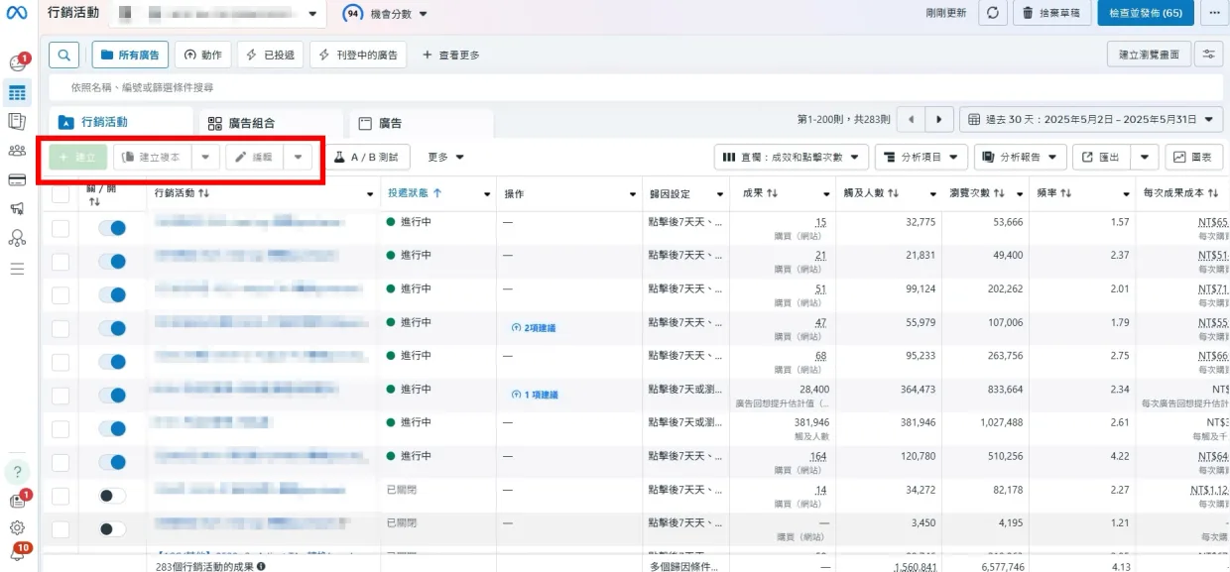Click the search field 依照名稱、編號或篩選條件搜尋
Image resolution: width=1230 pixels, height=572 pixels.
(x=635, y=87)
